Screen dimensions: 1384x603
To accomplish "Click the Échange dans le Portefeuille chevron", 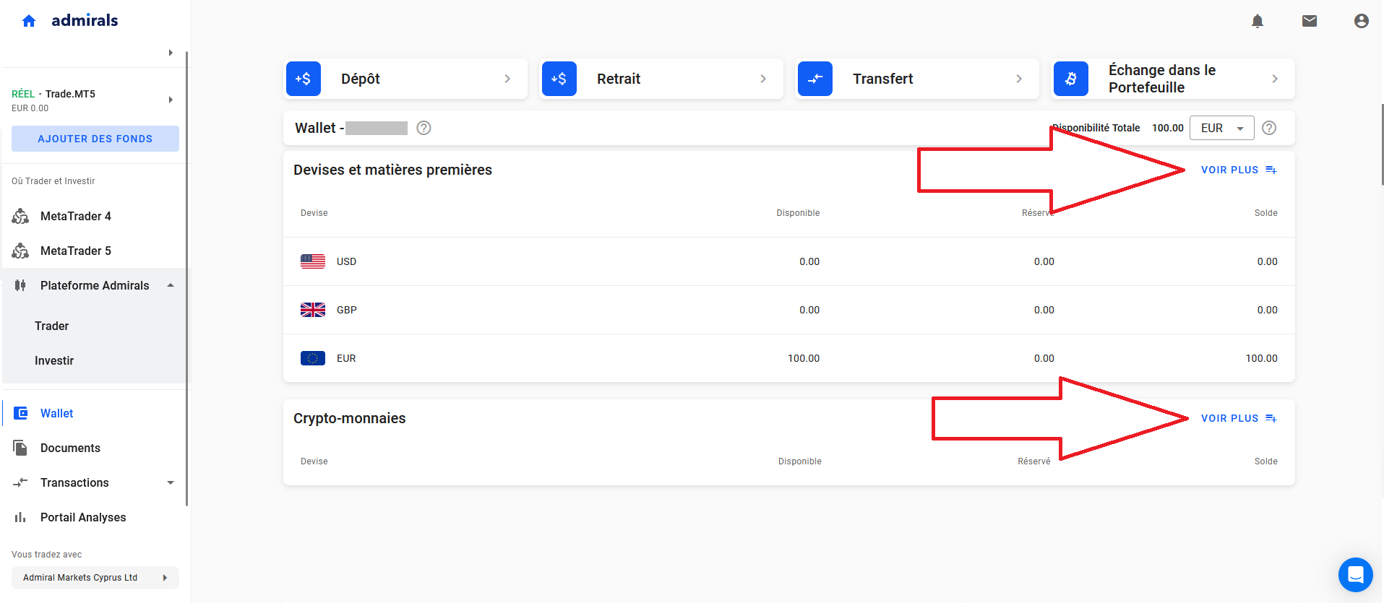I will coord(1275,79).
